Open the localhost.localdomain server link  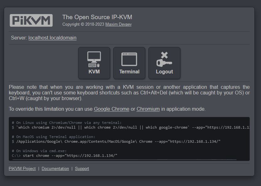coord(52,38)
